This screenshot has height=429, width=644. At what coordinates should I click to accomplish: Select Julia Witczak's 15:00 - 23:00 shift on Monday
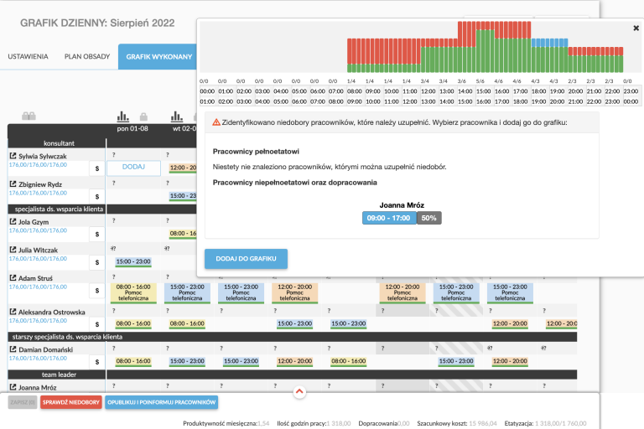coord(133,262)
